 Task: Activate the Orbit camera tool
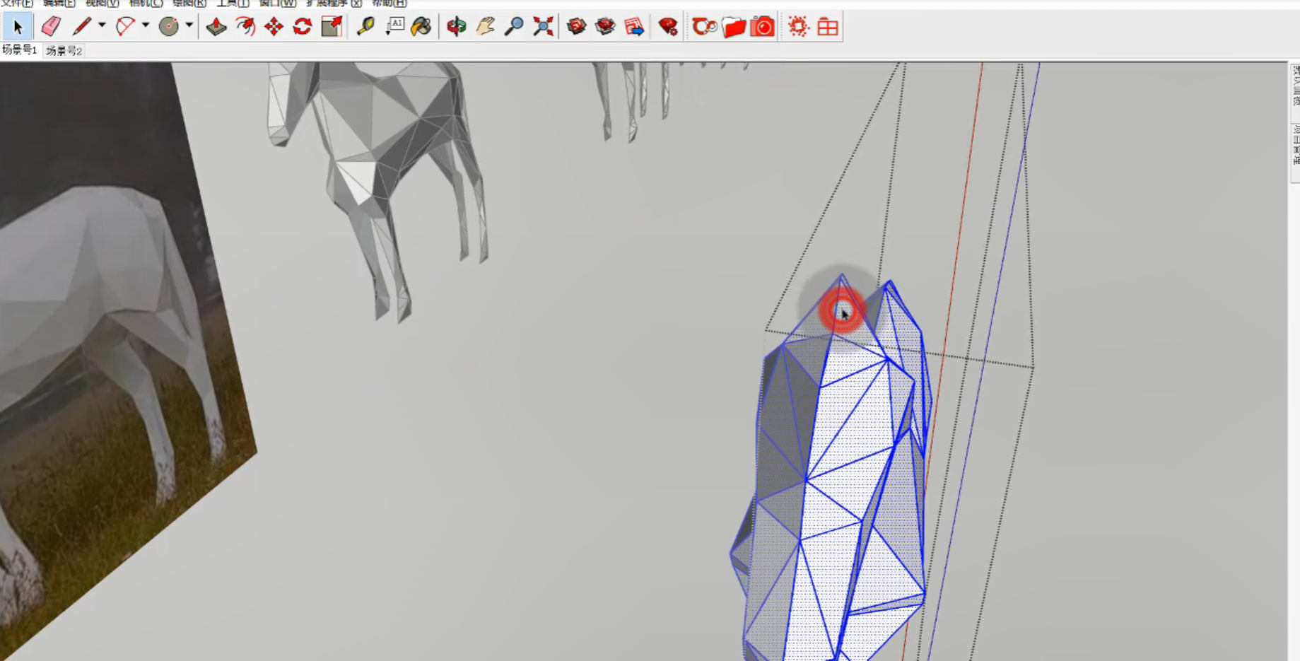coord(457,27)
